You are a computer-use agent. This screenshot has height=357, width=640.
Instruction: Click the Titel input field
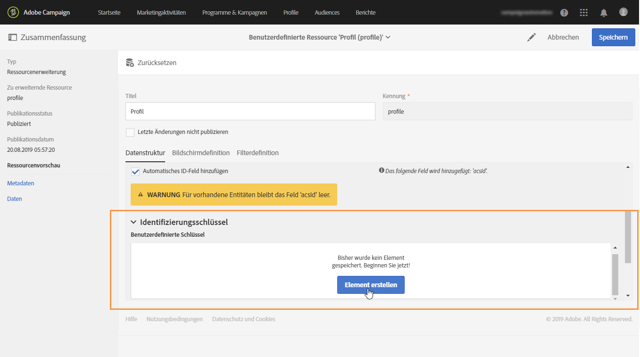(250, 112)
